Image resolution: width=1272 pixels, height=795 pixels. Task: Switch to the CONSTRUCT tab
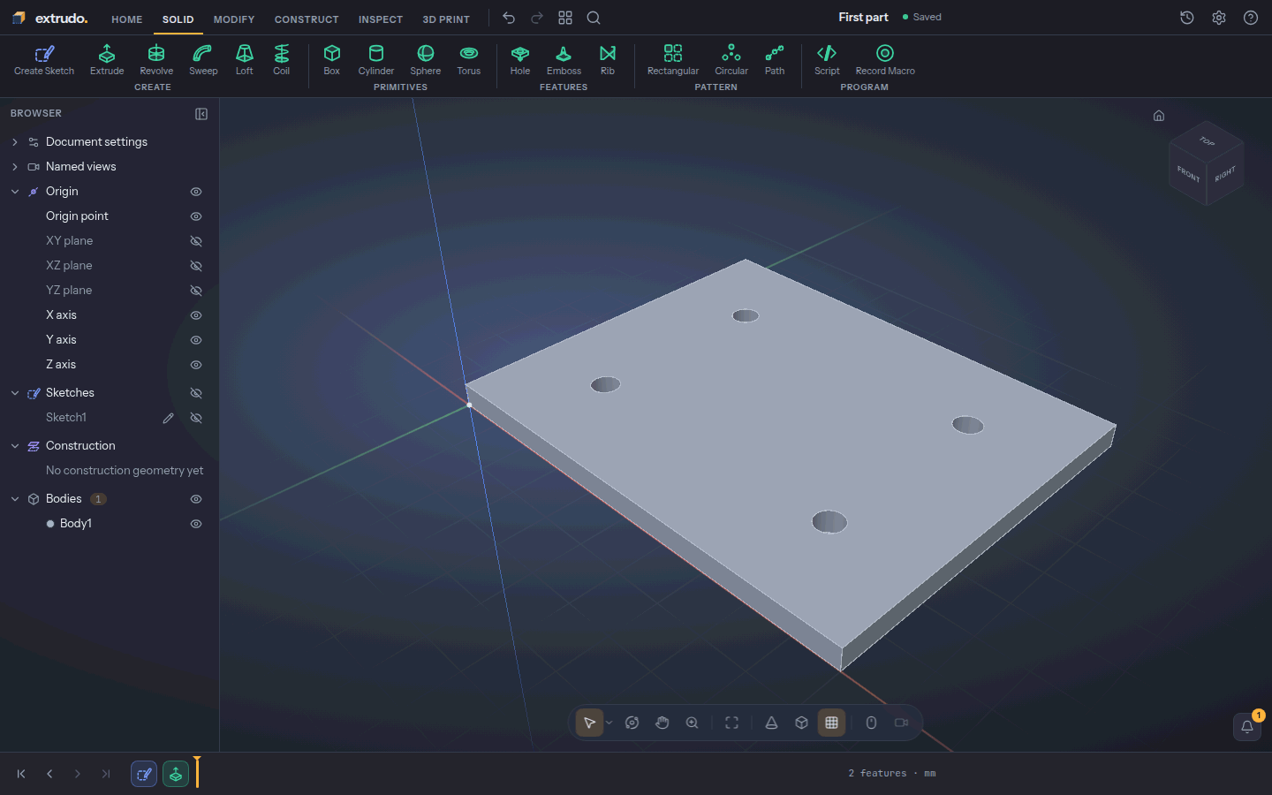307,19
